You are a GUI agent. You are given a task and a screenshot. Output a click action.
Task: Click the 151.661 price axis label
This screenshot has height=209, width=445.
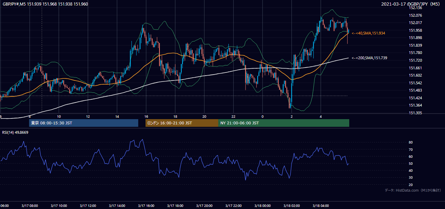pyautogui.click(x=415, y=68)
